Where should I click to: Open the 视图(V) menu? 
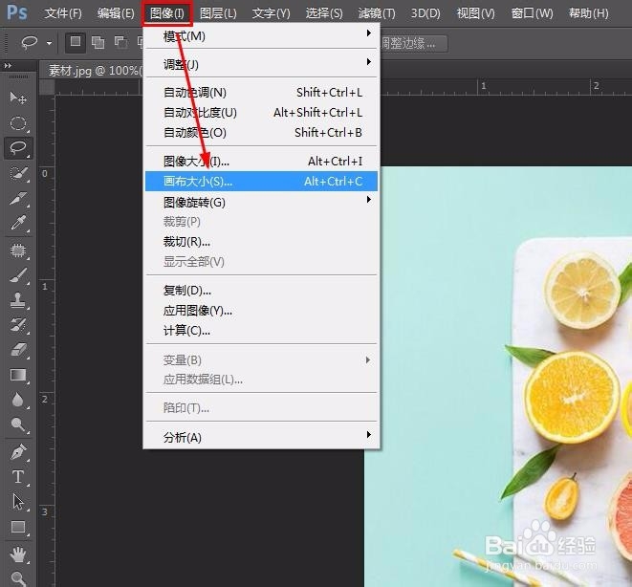point(475,13)
